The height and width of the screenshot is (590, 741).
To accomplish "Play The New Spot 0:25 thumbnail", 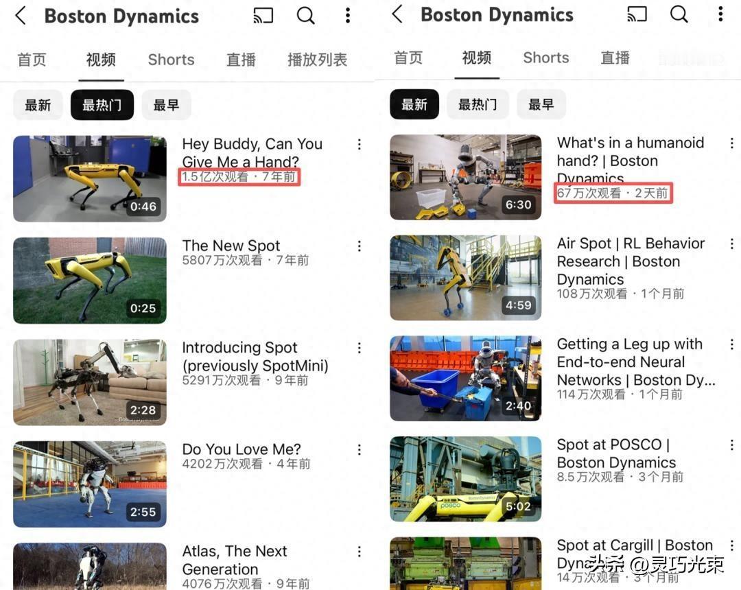I will 90,281.
